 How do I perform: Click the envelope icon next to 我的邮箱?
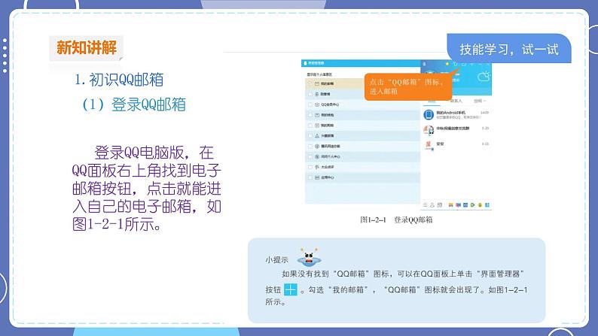click(318, 83)
